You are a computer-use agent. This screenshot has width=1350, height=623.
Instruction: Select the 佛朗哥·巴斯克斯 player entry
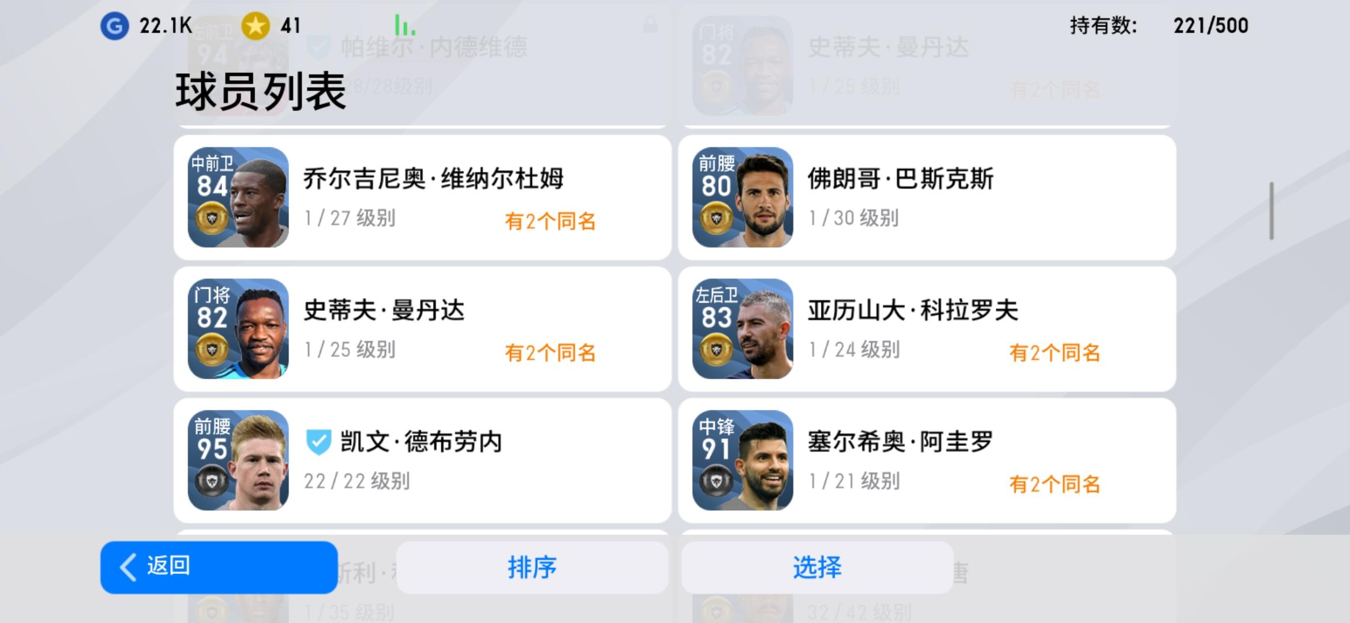tap(927, 197)
